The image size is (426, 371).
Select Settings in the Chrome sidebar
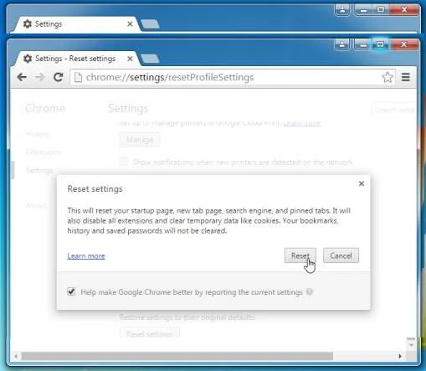click(39, 170)
